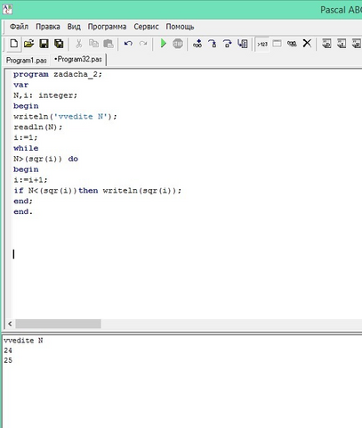
Task: Open the Помощь menu
Action: point(180,27)
